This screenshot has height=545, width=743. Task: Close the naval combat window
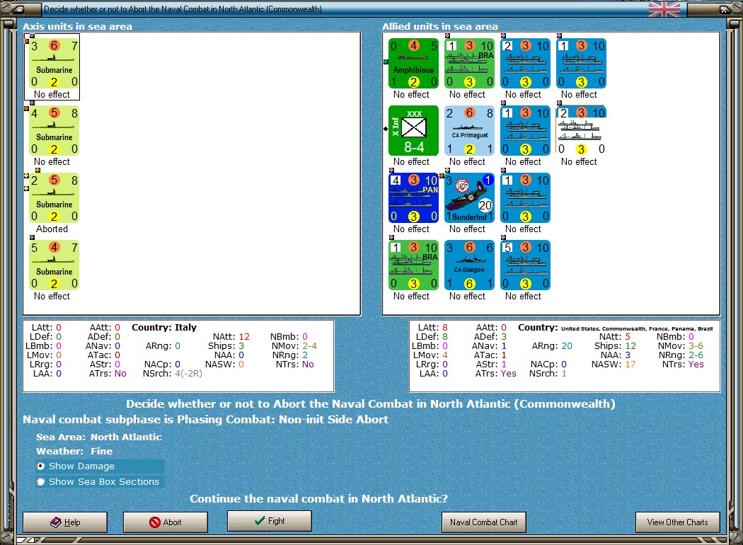pos(725,9)
